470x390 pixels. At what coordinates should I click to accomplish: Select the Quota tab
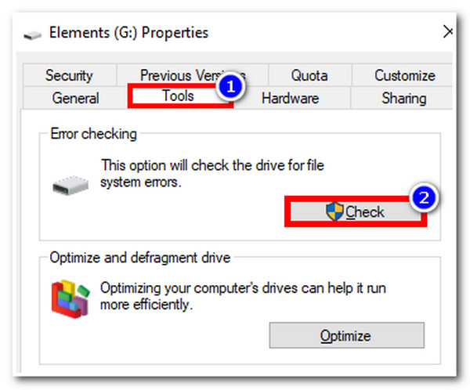click(x=309, y=75)
